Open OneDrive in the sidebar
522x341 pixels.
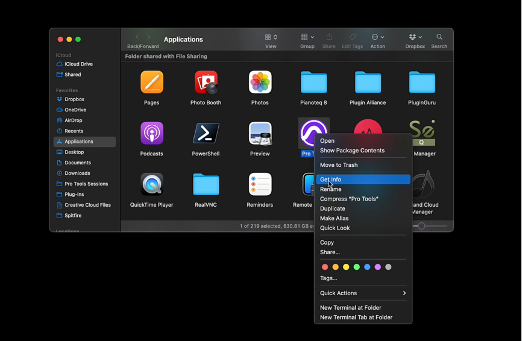click(84, 110)
